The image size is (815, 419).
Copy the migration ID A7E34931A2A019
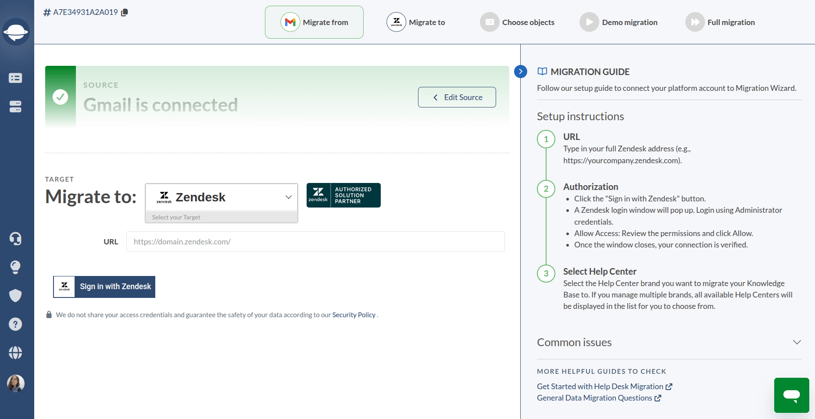125,12
